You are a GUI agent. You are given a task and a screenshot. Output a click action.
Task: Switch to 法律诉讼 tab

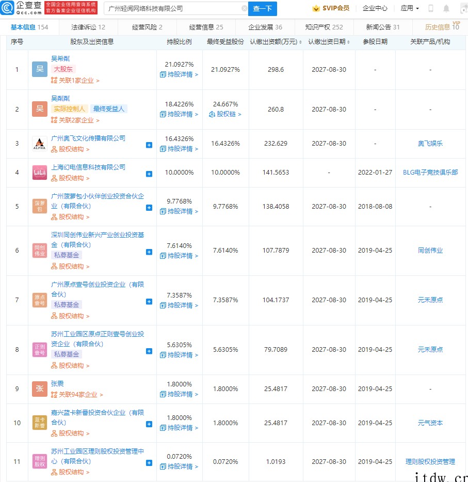coord(88,27)
